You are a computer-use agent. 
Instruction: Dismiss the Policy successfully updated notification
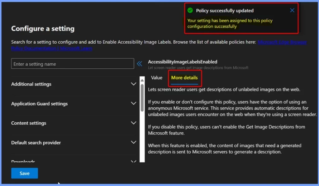coord(292,10)
